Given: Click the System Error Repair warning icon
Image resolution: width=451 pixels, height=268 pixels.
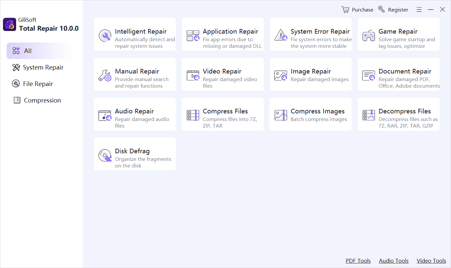Looking at the screenshot, I should (x=281, y=35).
